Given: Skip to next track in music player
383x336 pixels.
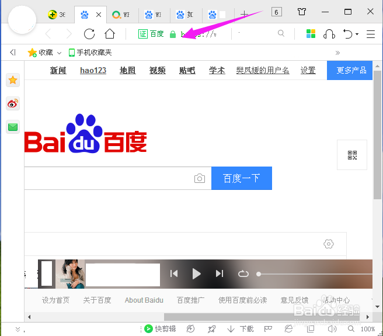Looking at the screenshot, I should pyautogui.click(x=220, y=273).
